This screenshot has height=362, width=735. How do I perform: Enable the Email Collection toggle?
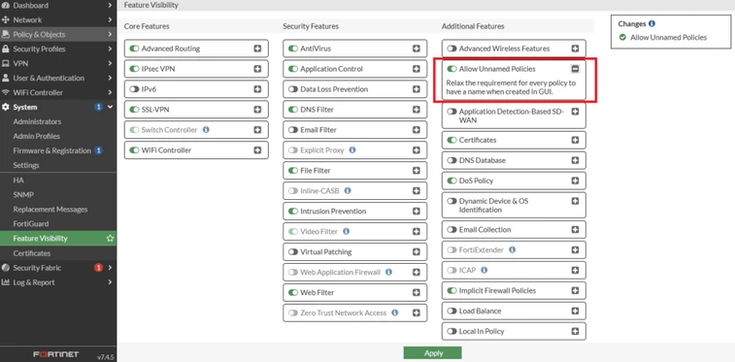pyautogui.click(x=451, y=229)
